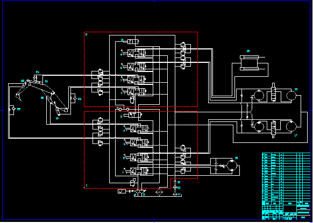Click the lower-left motor circle in the travel circuit
Viewport: 313px width, 223px height.
(259, 126)
